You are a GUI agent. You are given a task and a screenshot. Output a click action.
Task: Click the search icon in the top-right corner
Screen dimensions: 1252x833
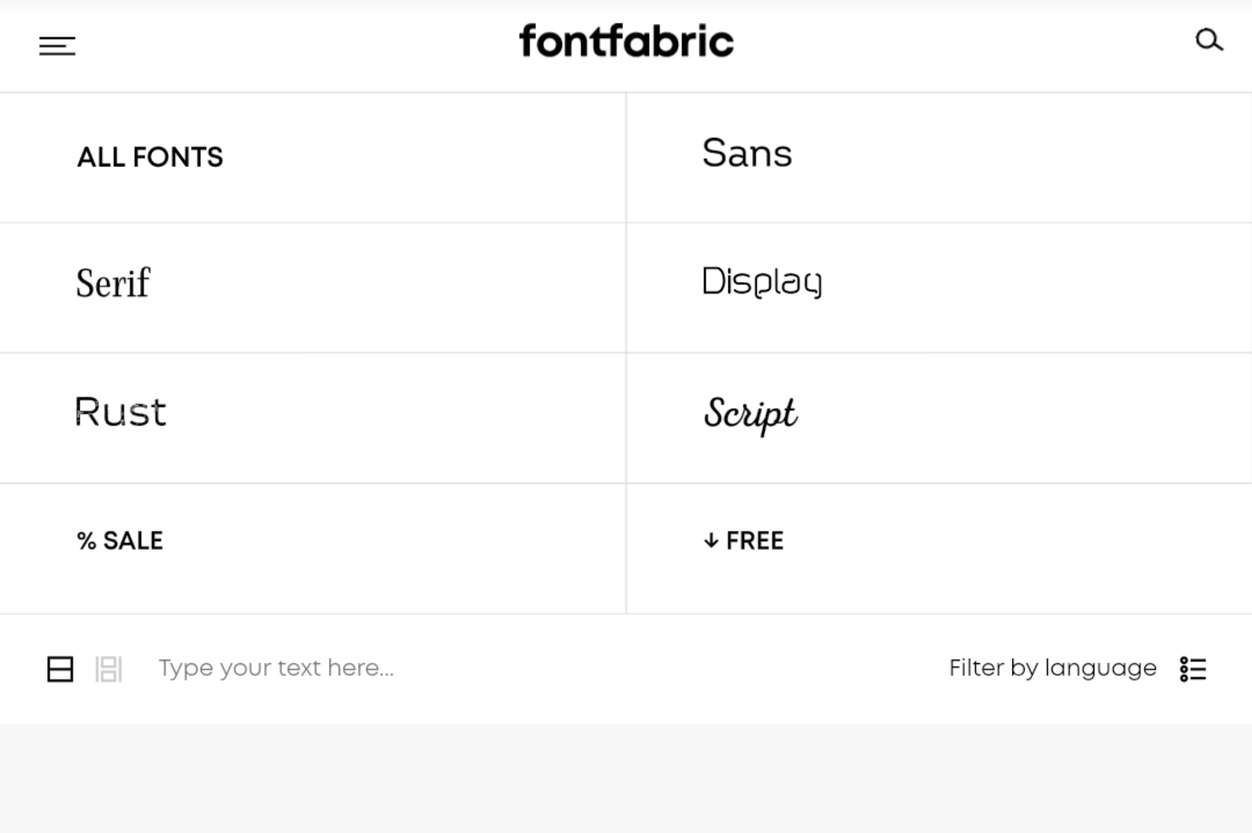pos(1210,41)
